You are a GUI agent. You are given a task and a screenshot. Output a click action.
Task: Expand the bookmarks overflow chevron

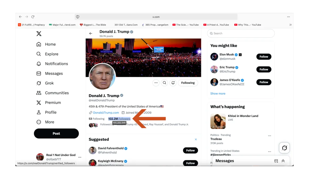point(290,25)
